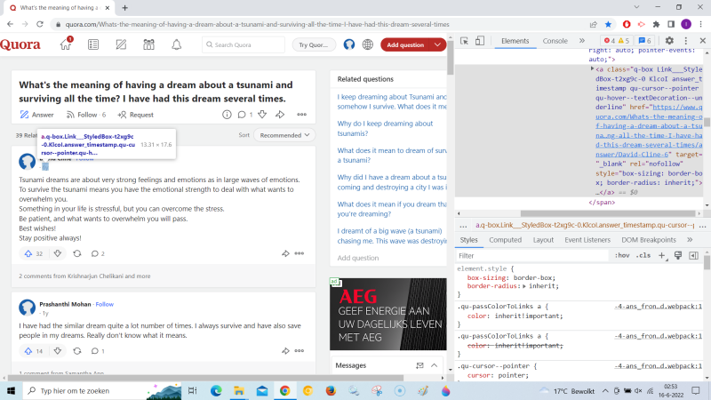Downvote the question with the down arrow
Viewport: 711px width, 400px height.
pos(264,115)
